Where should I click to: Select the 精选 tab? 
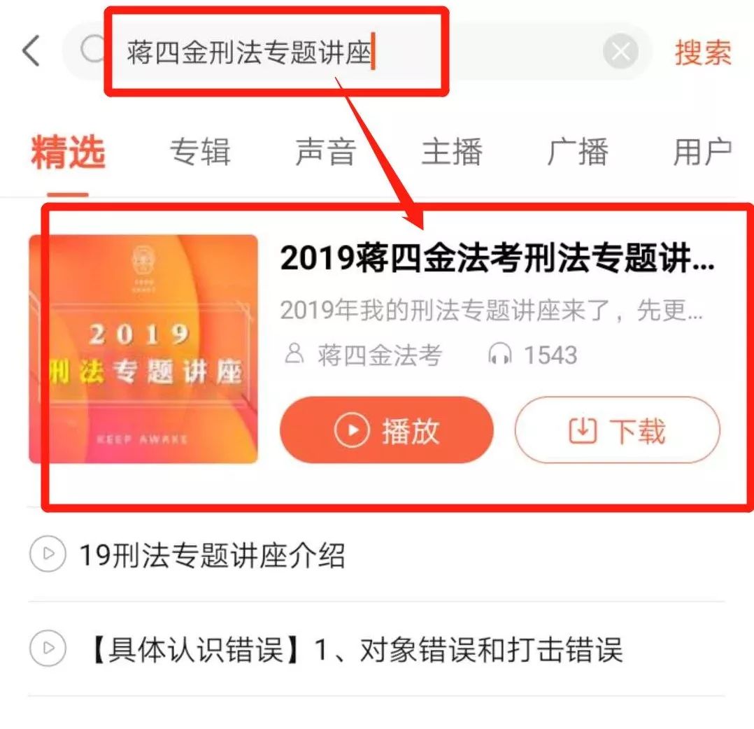pos(68,152)
